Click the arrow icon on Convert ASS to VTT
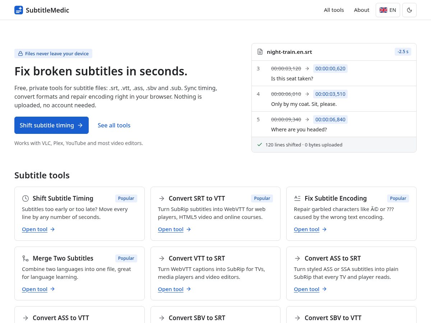Viewport: 431px width, 323px height. click(26, 318)
